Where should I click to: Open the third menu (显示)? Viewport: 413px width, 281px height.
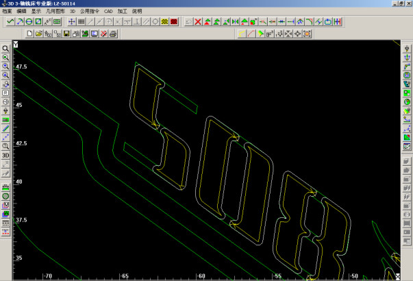(36, 12)
